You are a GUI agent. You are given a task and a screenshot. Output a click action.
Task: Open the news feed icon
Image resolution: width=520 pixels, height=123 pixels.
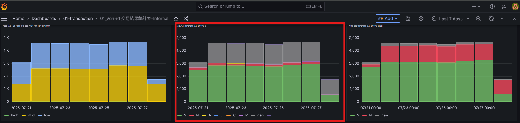(504, 7)
